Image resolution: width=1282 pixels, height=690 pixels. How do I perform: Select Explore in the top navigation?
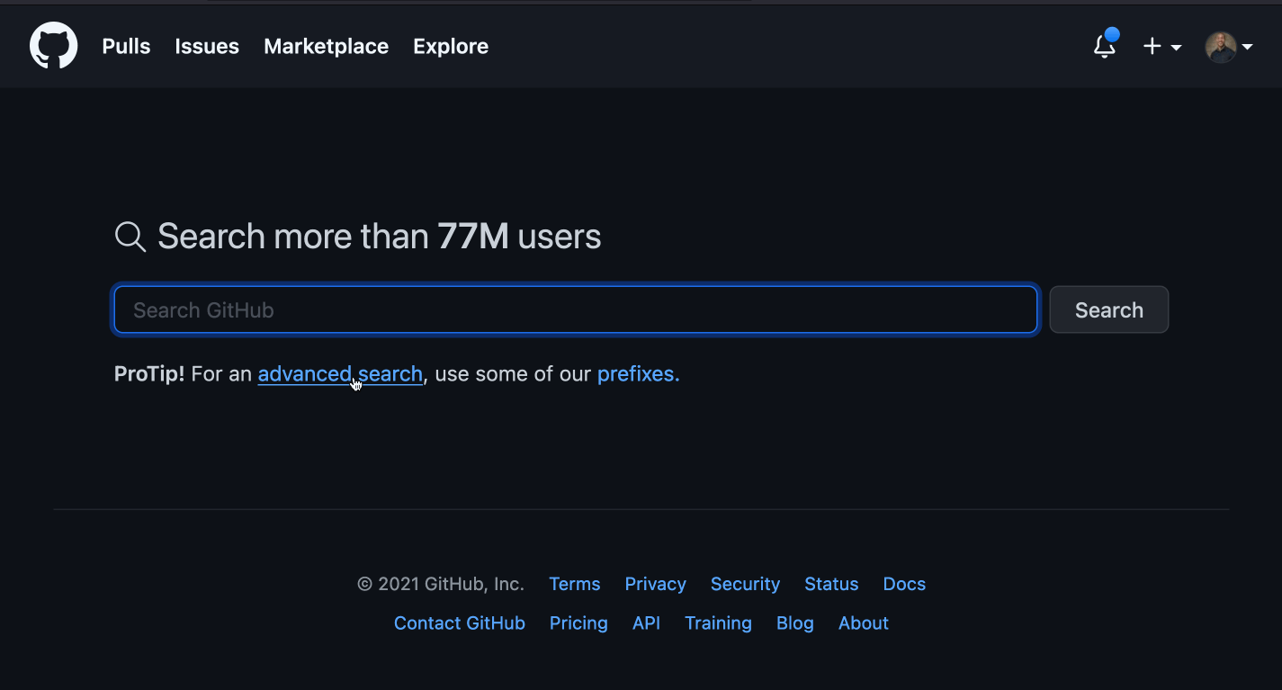click(451, 47)
